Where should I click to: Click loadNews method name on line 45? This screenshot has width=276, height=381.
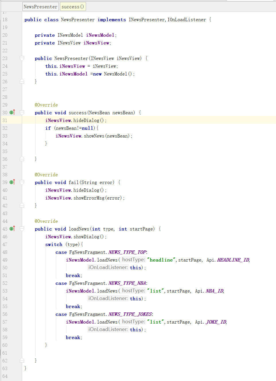point(79,229)
